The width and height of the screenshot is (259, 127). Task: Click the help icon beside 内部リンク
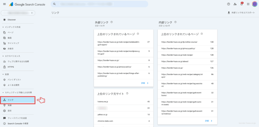176,22
